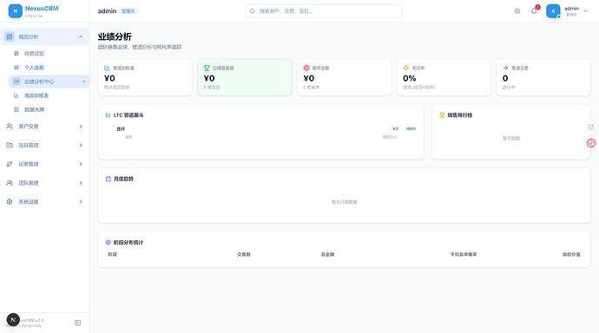Click the NexusCRM logo icon
This screenshot has height=333, width=599.
[16, 11]
